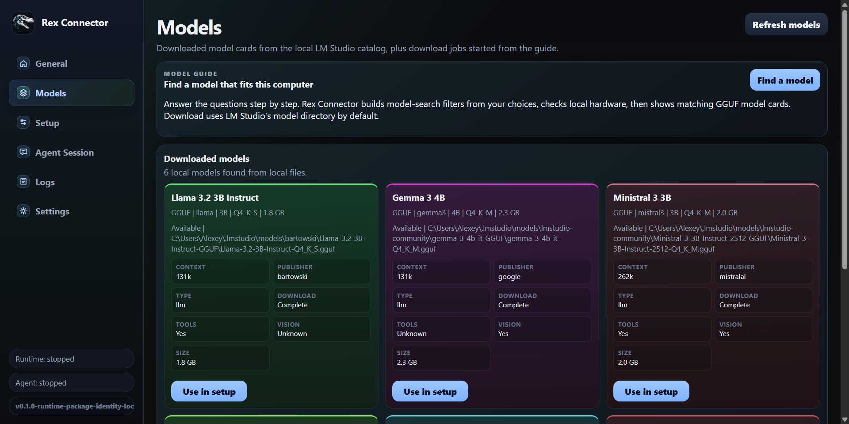
Task: Click the 6 local models found text
Action: (x=235, y=172)
